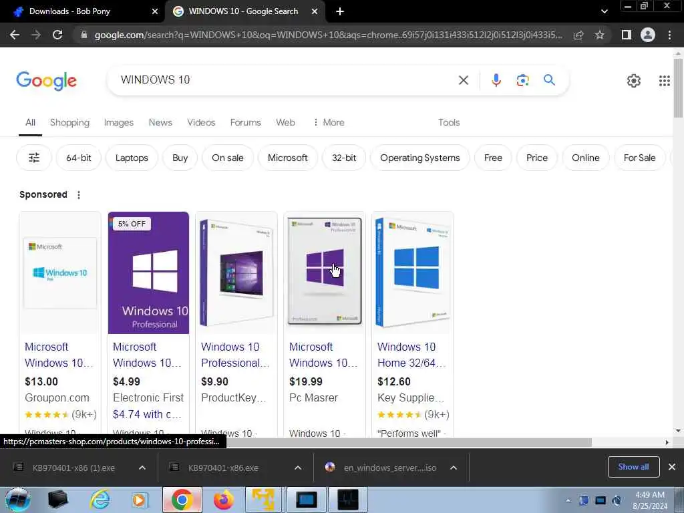
Task: Expand options for KB970401-x86.exe download
Action: click(x=298, y=468)
